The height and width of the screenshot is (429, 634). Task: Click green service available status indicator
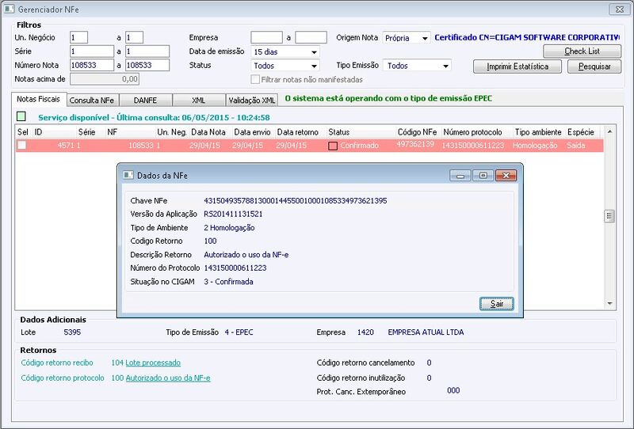click(x=21, y=116)
